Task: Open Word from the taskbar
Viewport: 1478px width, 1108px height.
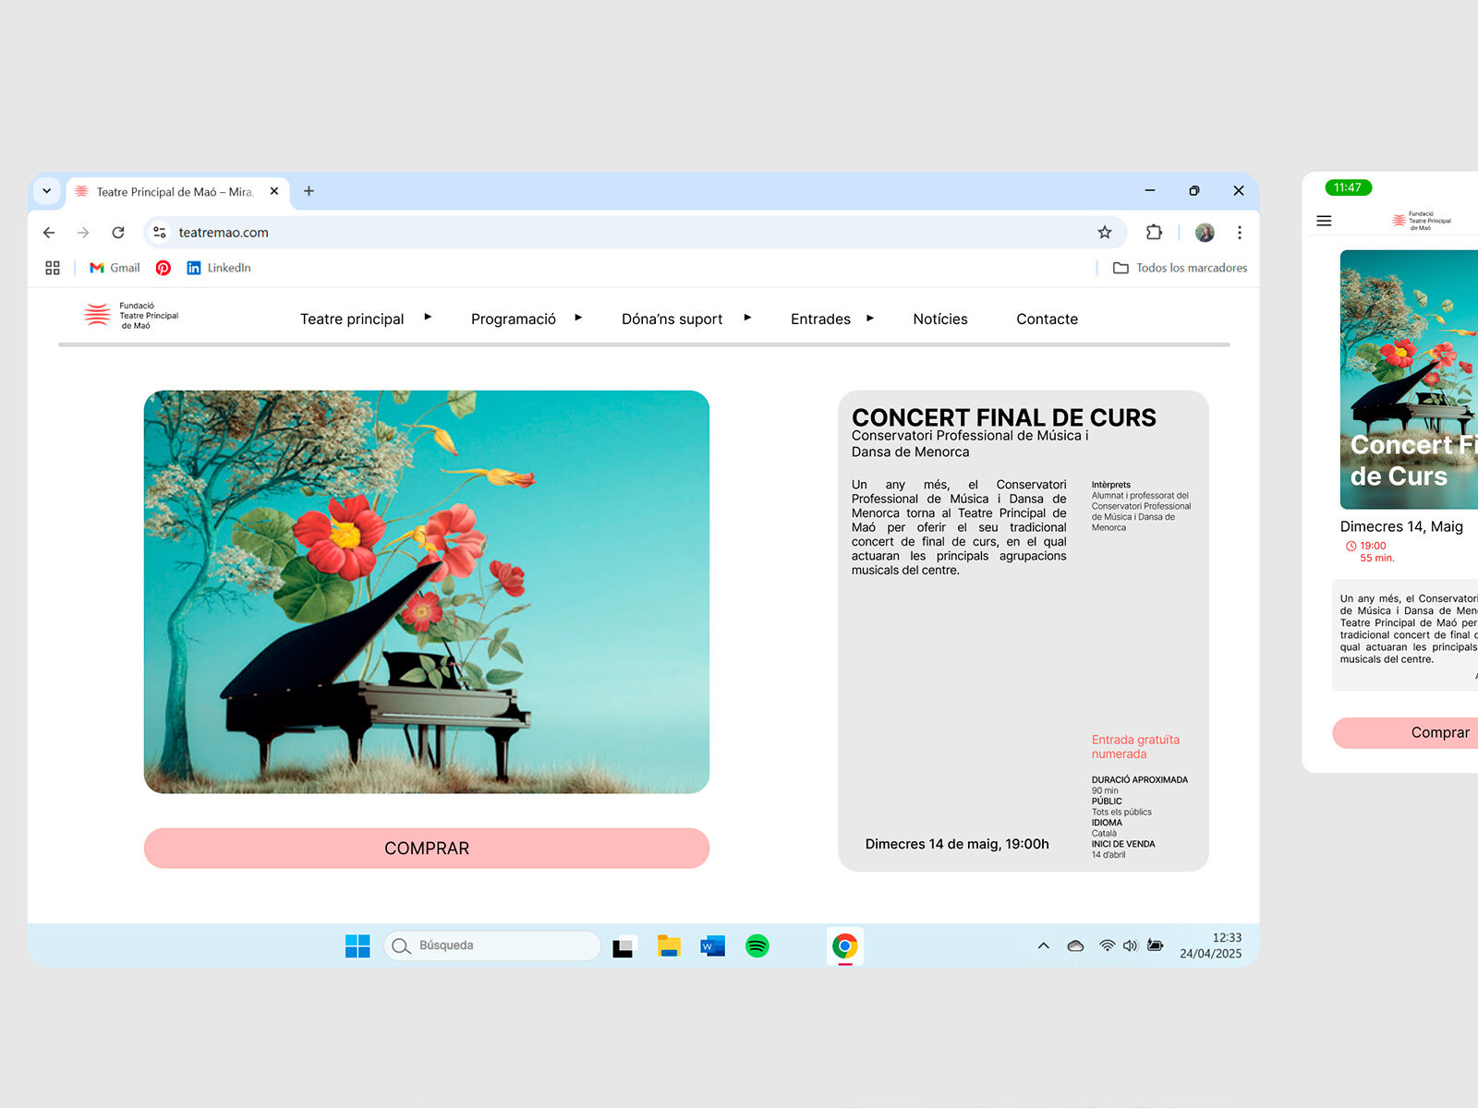Action: 712,945
